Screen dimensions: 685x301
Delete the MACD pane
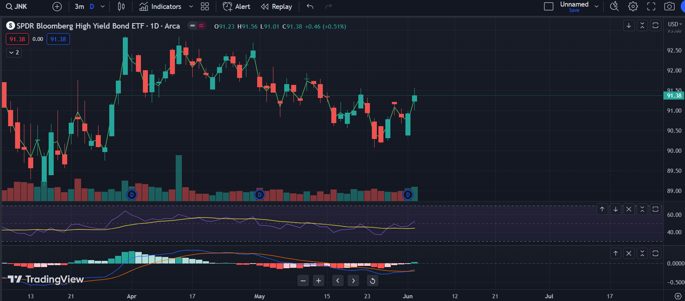pyautogui.click(x=629, y=254)
